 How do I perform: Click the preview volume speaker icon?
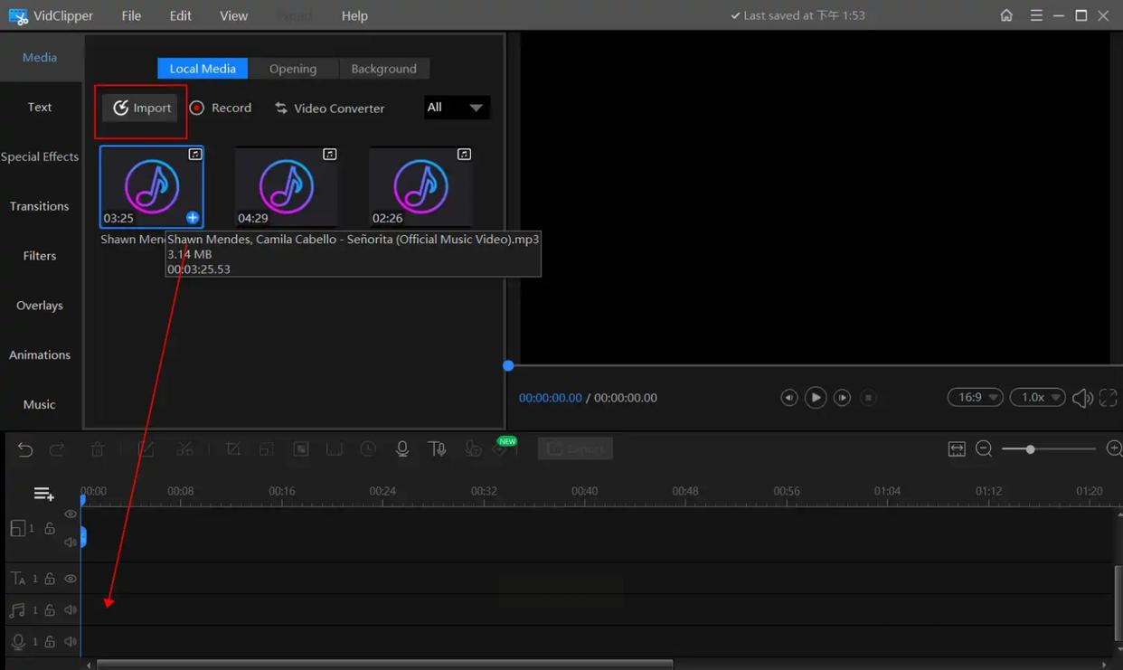[x=1081, y=398]
